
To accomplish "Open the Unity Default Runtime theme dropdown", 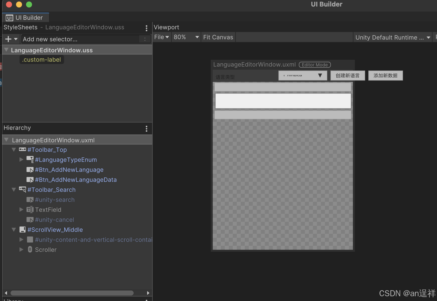I will click(x=392, y=37).
